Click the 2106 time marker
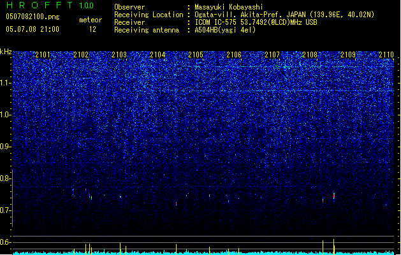401x255 pixels. 234,55
